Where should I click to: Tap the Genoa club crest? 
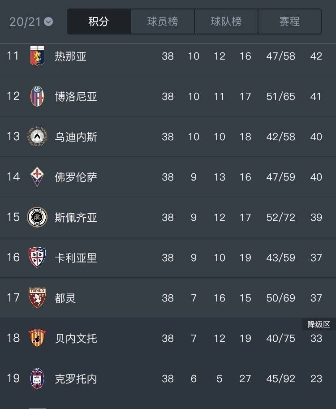pyautogui.click(x=37, y=56)
